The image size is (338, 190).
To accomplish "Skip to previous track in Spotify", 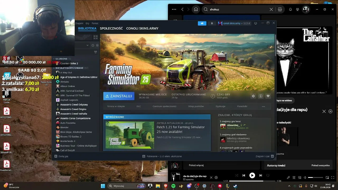I will coord(244,175).
